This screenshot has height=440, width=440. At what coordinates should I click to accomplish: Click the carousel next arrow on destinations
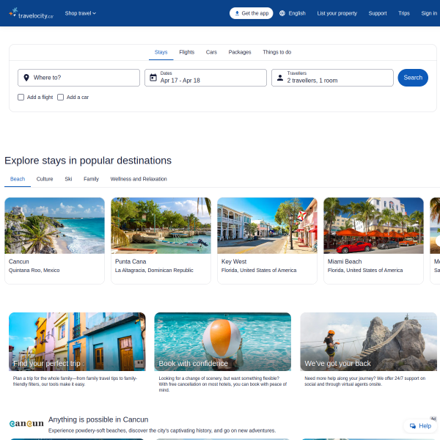(438, 241)
